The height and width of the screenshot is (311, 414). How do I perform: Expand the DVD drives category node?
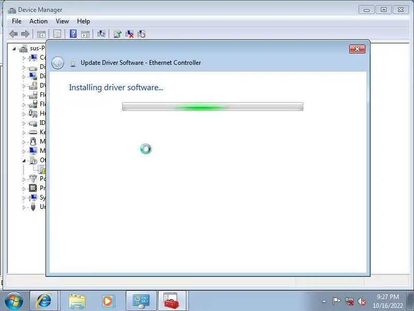tap(24, 86)
